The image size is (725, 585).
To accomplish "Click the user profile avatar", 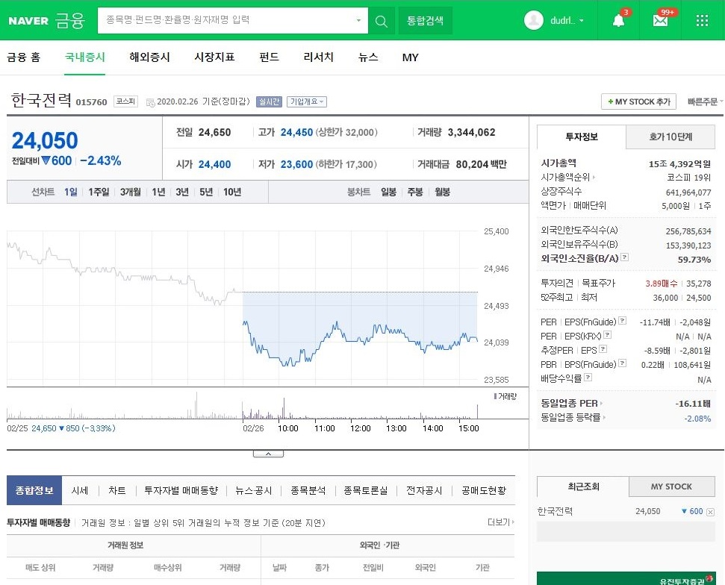I will [534, 20].
